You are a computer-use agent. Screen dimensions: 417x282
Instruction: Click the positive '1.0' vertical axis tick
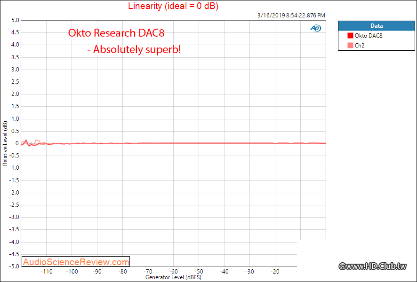coord(15,119)
